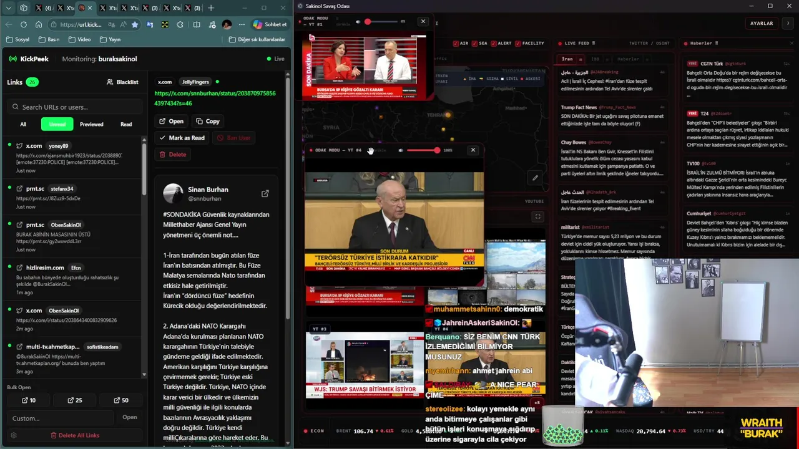Viewport: 799px width, 449px height.
Task: Open the browser workspaces icon
Action: pos(24,8)
